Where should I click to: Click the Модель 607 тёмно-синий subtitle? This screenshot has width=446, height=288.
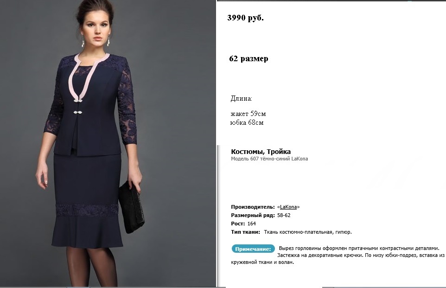coord(269,159)
